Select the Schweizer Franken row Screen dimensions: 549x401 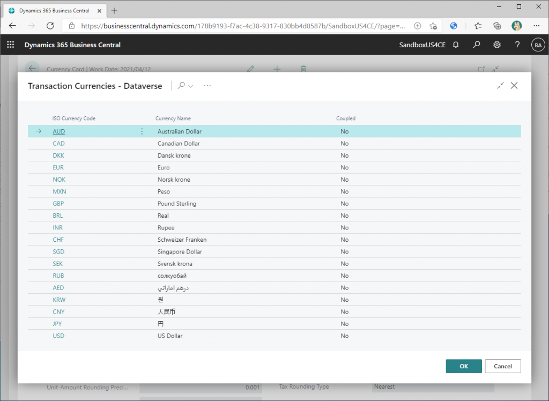click(274, 240)
